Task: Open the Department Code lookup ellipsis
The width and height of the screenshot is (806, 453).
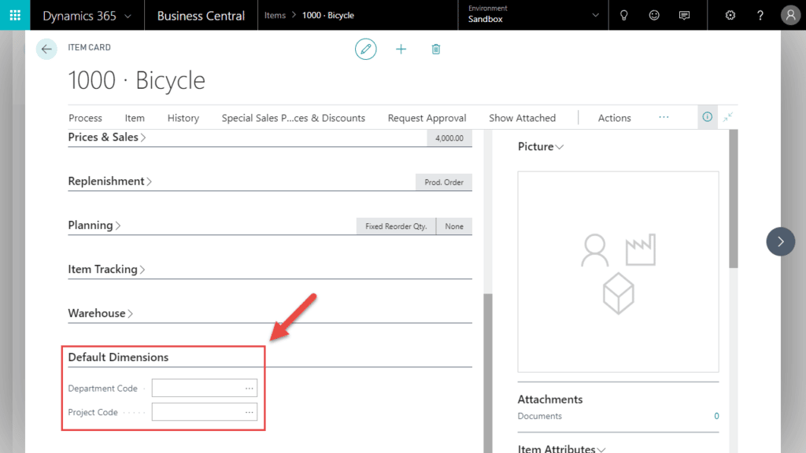Action: pos(249,388)
